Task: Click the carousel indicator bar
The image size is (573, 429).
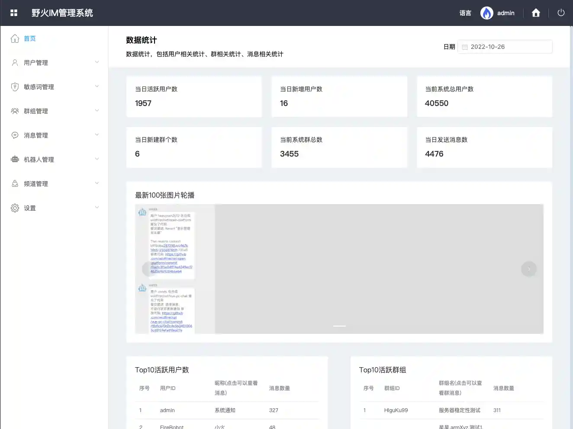Action: click(x=339, y=326)
